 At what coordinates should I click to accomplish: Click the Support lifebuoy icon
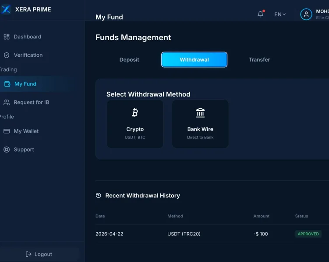coord(7,149)
